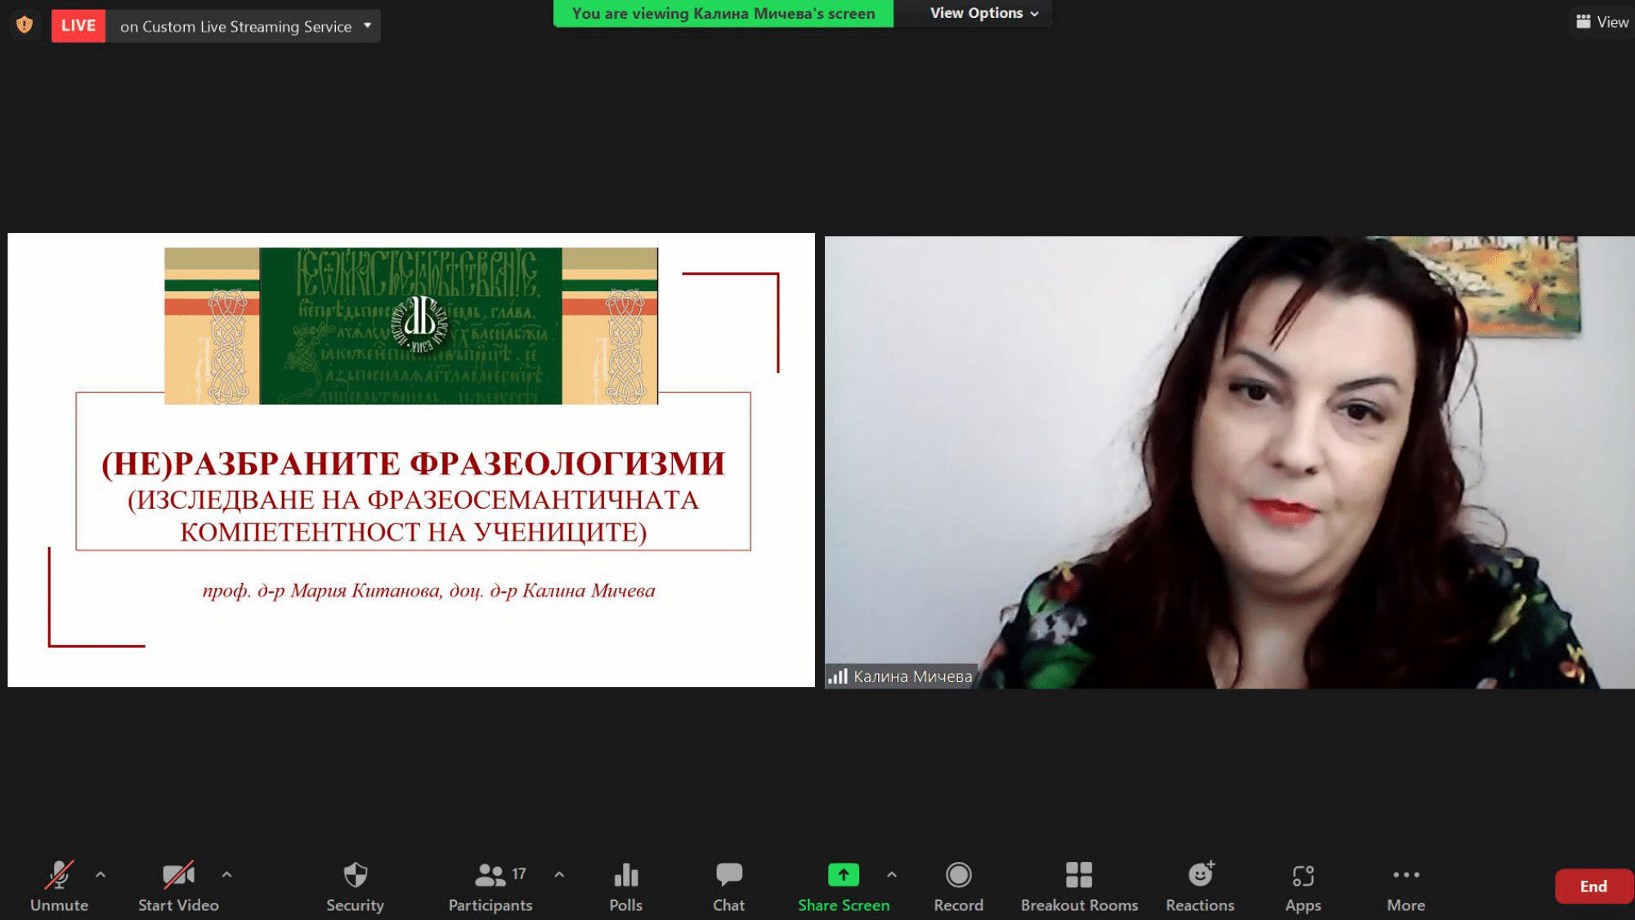Expand audio options arrow next to Unmute
The width and height of the screenshot is (1635, 920).
coord(101,874)
